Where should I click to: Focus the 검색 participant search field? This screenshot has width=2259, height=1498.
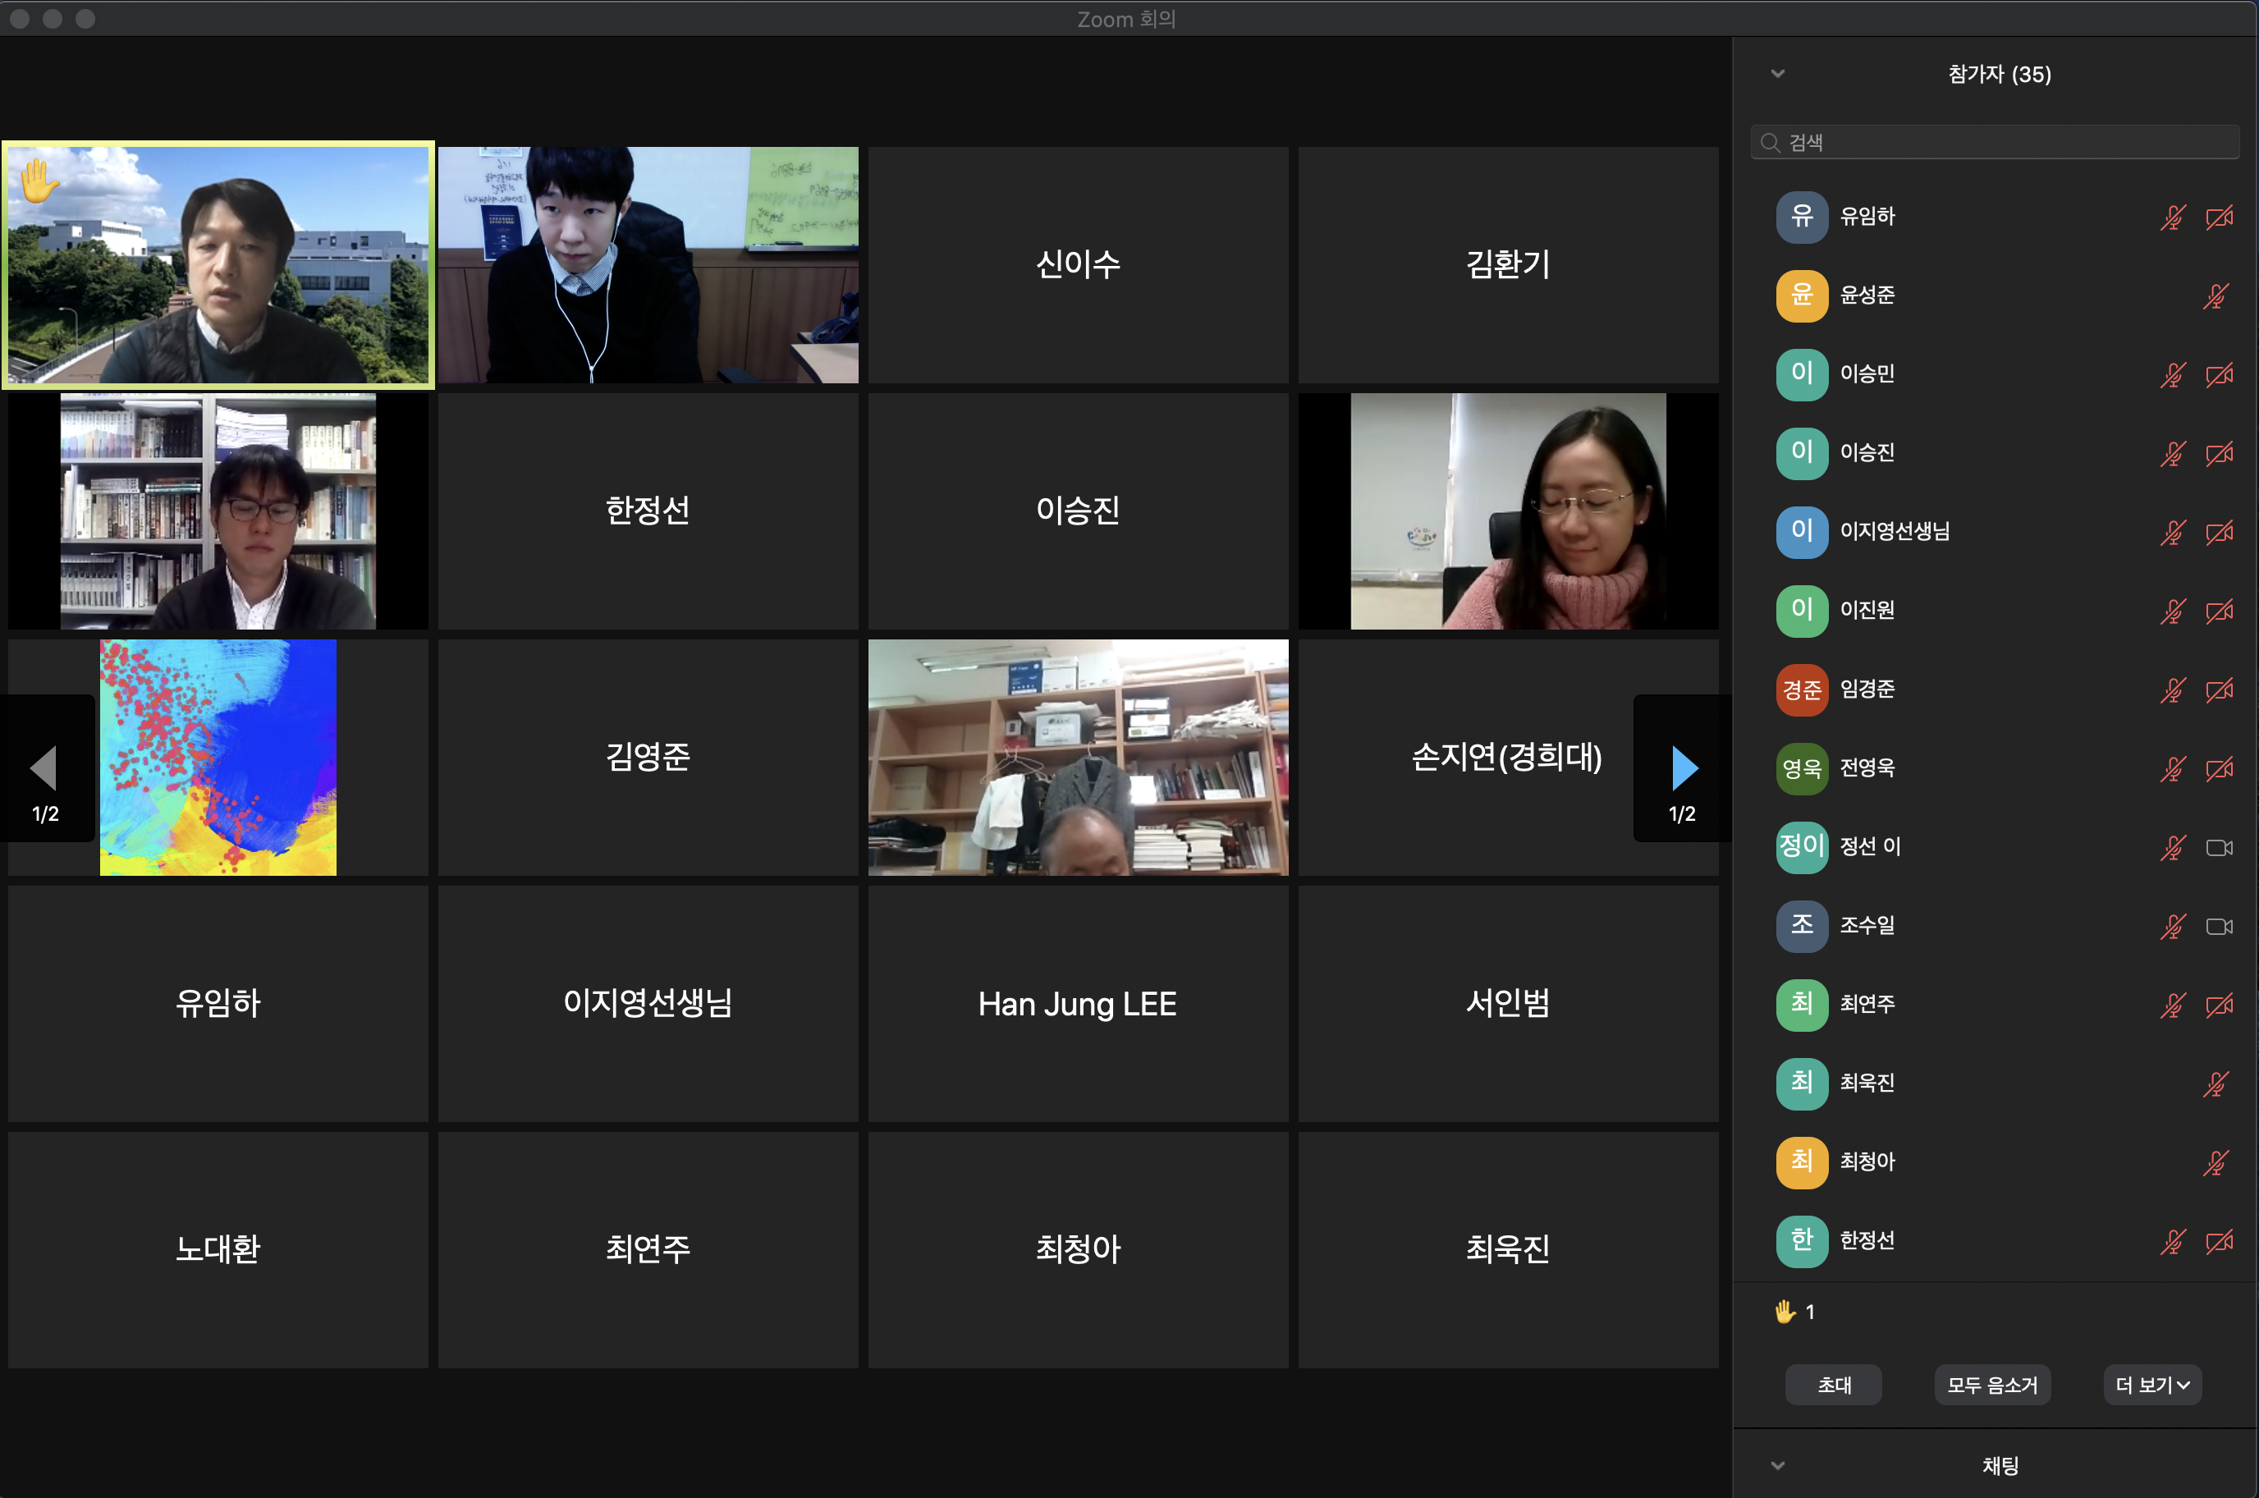[x=1995, y=142]
